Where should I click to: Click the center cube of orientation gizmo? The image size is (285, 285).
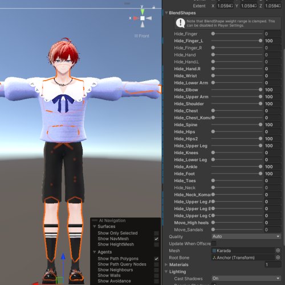pyautogui.click(x=142, y=18)
